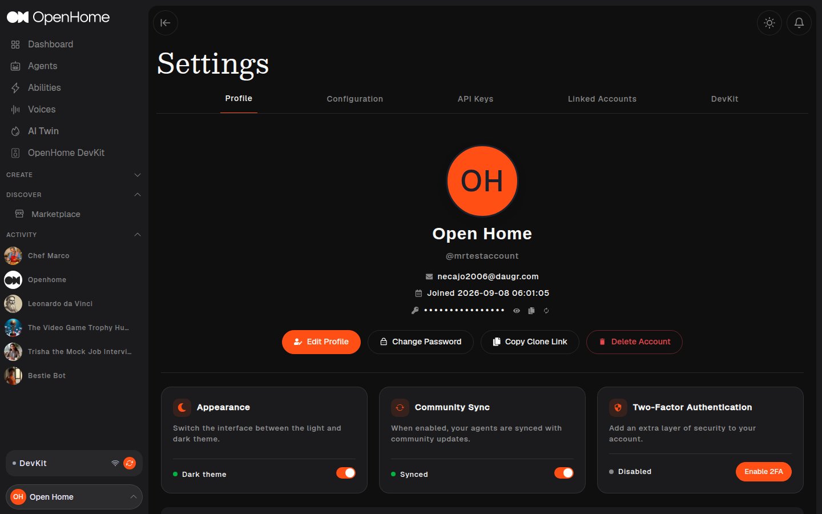Click Delete Account
Screen dimensions: 822x514
point(634,342)
